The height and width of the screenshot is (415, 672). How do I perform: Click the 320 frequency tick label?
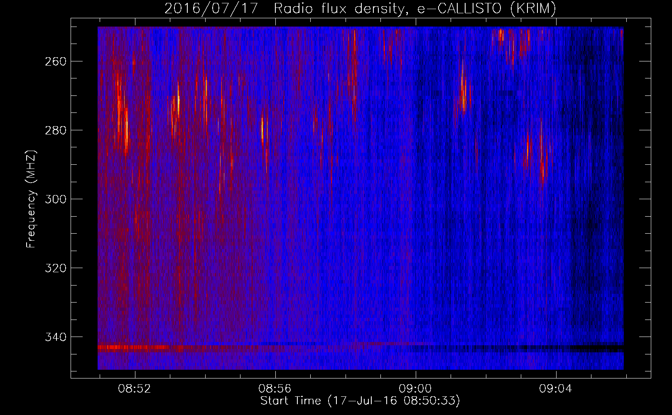click(x=56, y=268)
